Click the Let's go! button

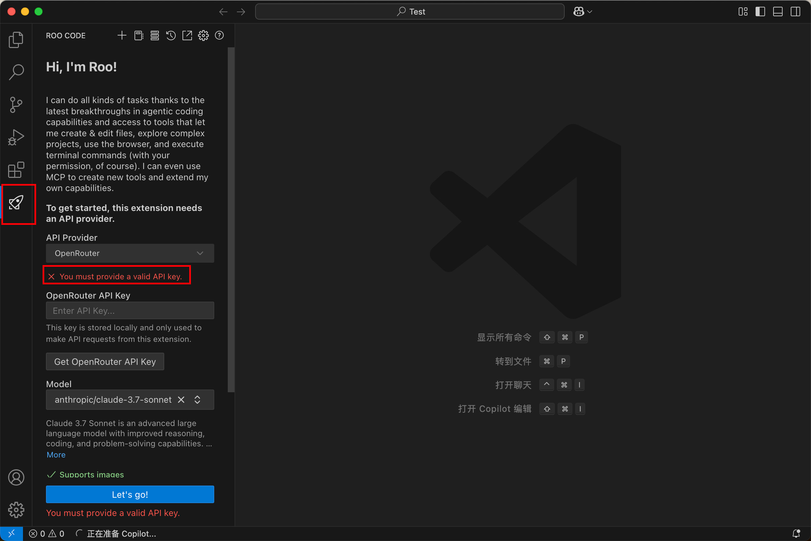pyautogui.click(x=130, y=494)
